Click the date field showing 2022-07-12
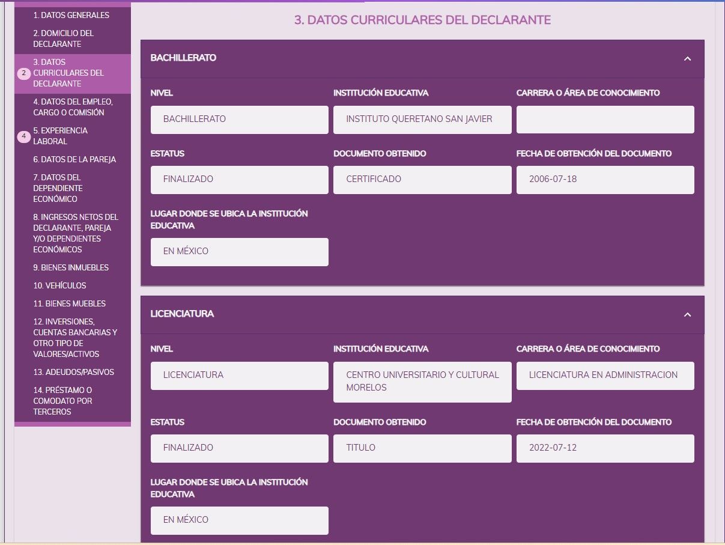 click(x=605, y=448)
